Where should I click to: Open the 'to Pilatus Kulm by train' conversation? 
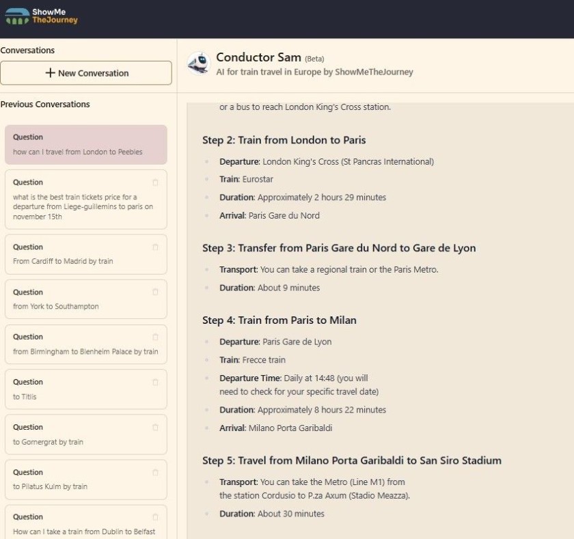tap(86, 480)
